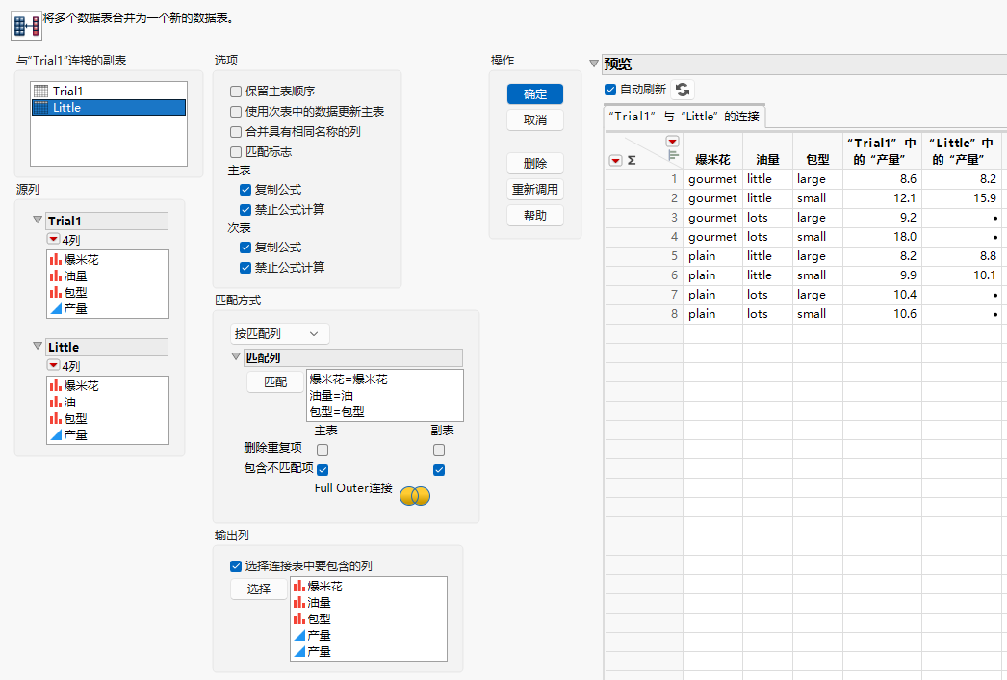Uncheck 禁止公式计算 under 次表
This screenshot has width=1007, height=680.
tap(245, 268)
